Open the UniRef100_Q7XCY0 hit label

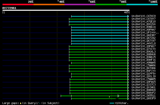(x=143, y=49)
